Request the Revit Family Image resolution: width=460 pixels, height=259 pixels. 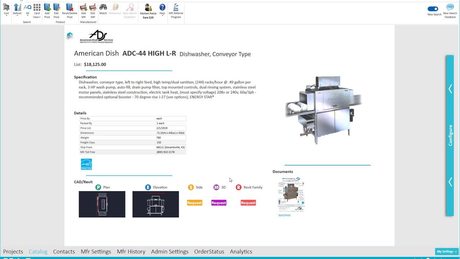coord(248,203)
